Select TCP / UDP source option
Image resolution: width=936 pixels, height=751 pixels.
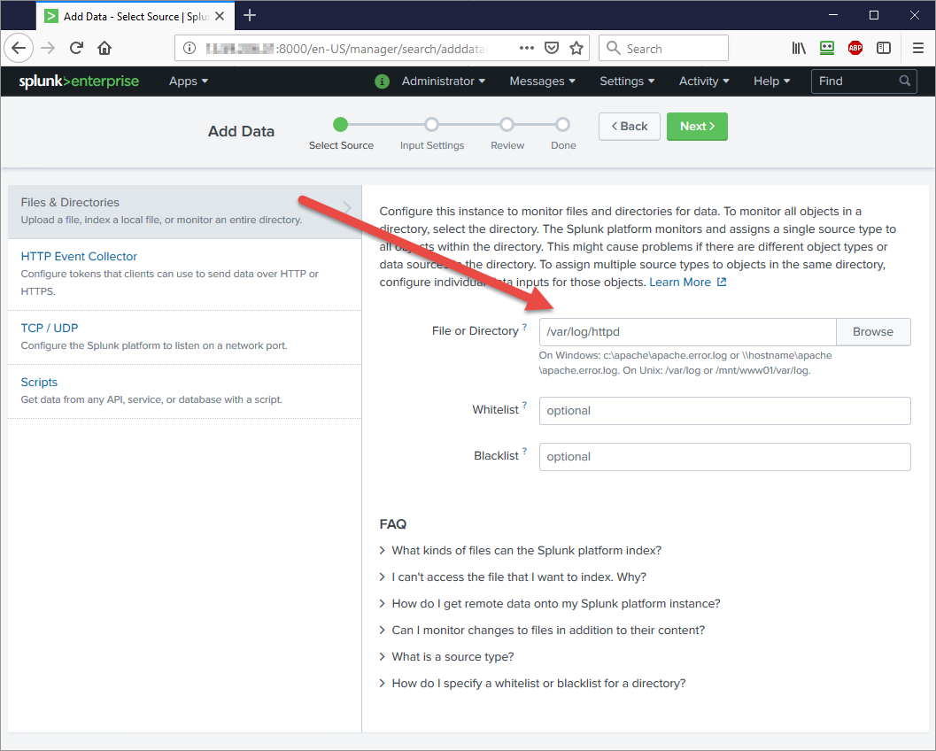(184, 337)
